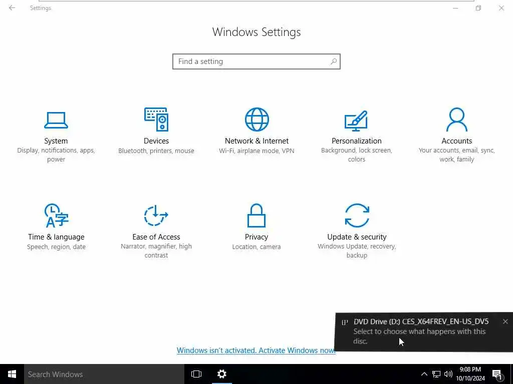This screenshot has height=384, width=513.
Task: Click 'Narrator, magnifier, high contrast' description
Action: [156, 251]
